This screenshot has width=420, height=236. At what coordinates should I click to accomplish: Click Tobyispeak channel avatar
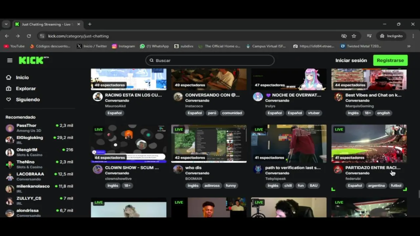[x=258, y=169]
